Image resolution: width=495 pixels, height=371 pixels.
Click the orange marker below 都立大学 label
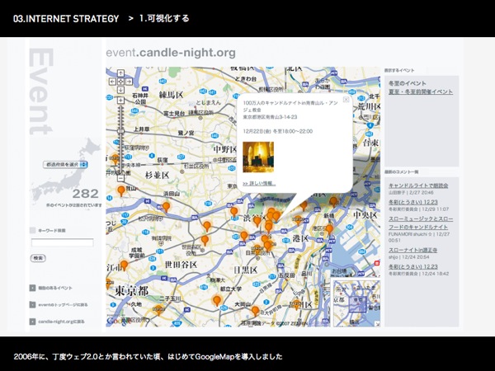tap(217, 300)
